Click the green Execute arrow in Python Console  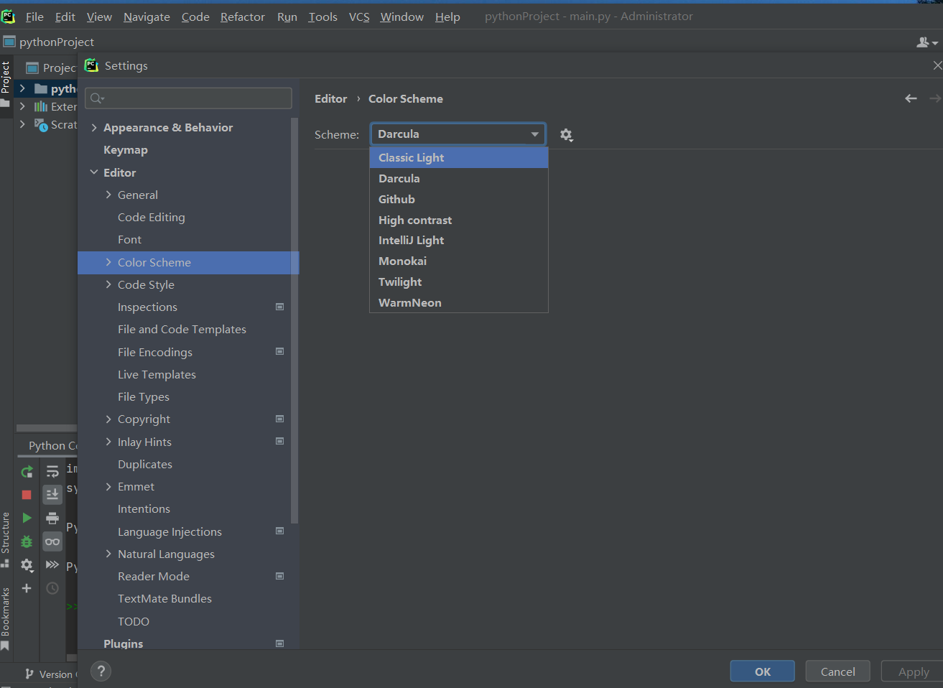tap(27, 518)
